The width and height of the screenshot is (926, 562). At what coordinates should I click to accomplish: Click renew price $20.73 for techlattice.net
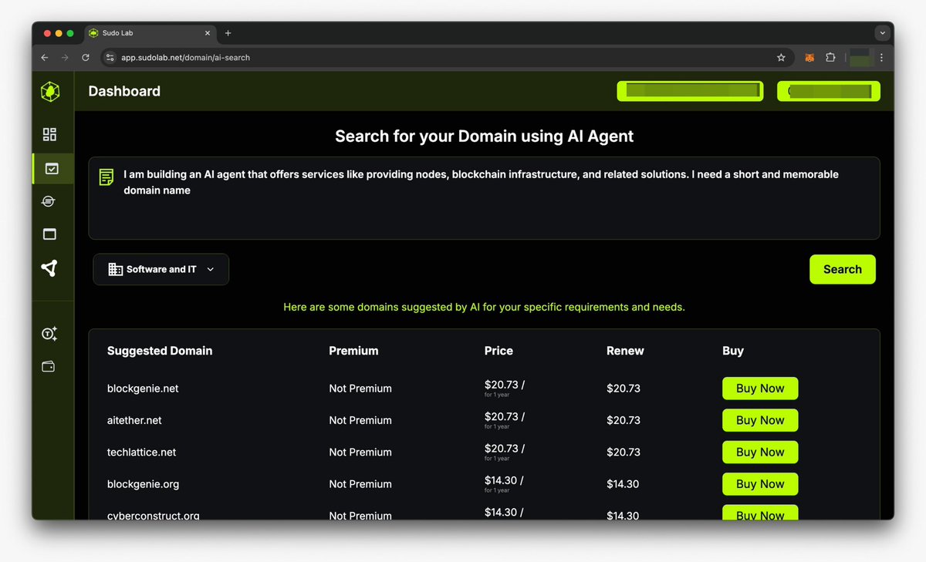point(624,453)
